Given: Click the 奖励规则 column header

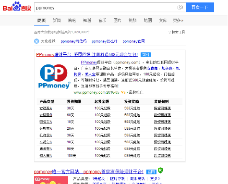Looking at the screenshot, I should pos(161,101).
